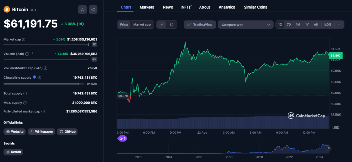Open the Markets tab

click(x=147, y=7)
